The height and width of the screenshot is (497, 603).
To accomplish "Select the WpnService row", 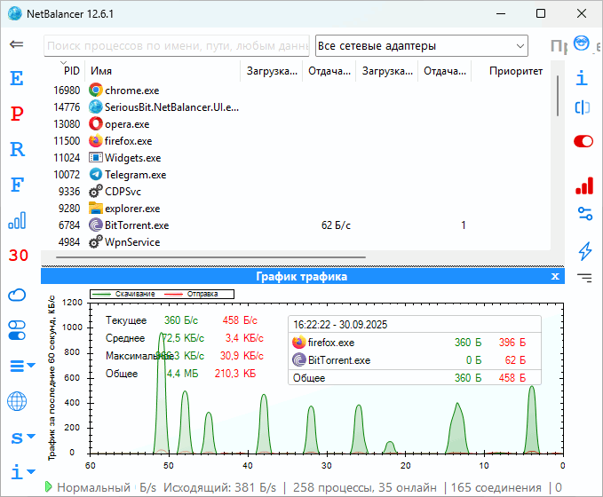I will (296, 242).
